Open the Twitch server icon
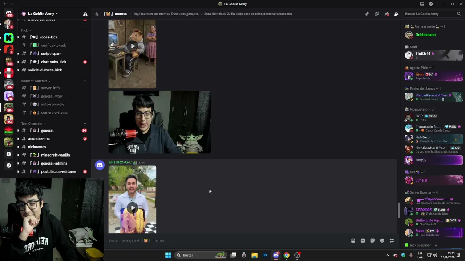Image resolution: width=465 pixels, height=261 pixels. point(9,96)
